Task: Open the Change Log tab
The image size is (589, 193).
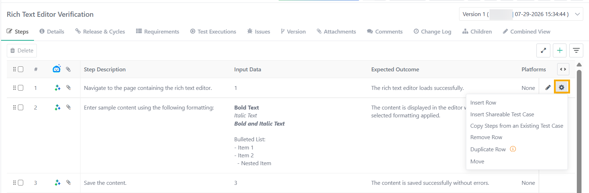Action: click(432, 31)
